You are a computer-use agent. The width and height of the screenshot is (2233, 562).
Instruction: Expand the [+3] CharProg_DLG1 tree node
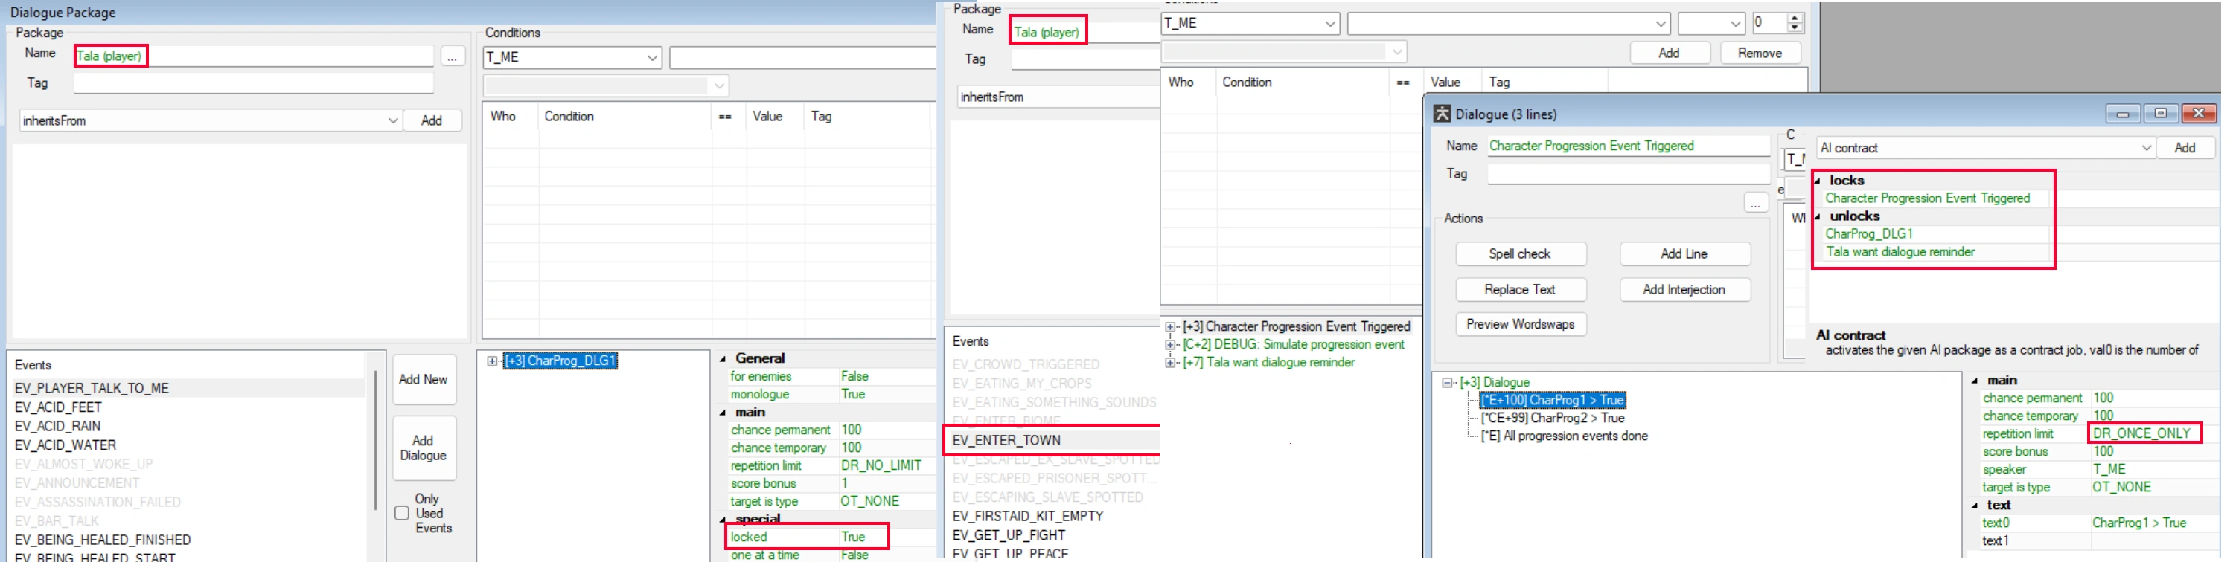[492, 361]
